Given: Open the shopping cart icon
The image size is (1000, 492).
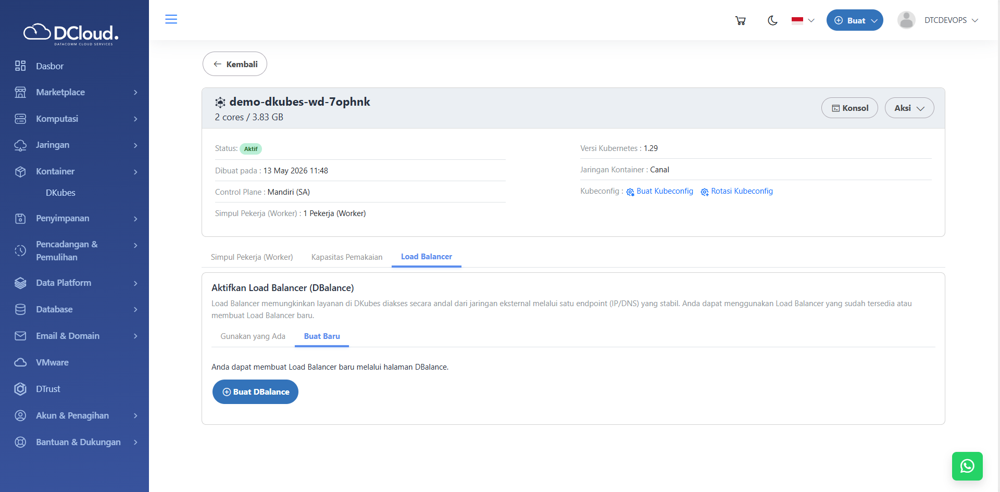Looking at the screenshot, I should [x=740, y=20].
